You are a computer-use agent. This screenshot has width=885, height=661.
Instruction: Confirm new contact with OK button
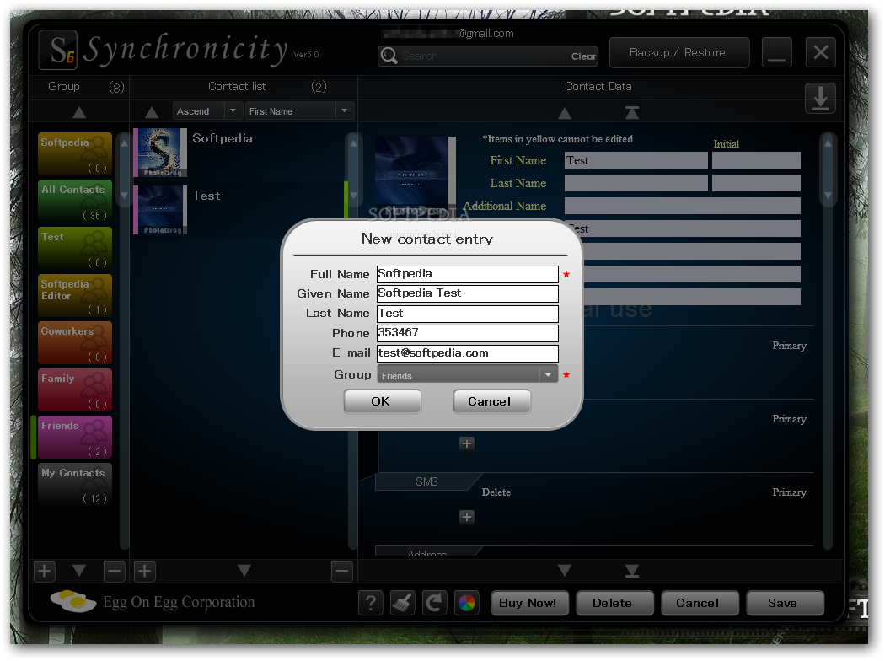[x=382, y=401]
